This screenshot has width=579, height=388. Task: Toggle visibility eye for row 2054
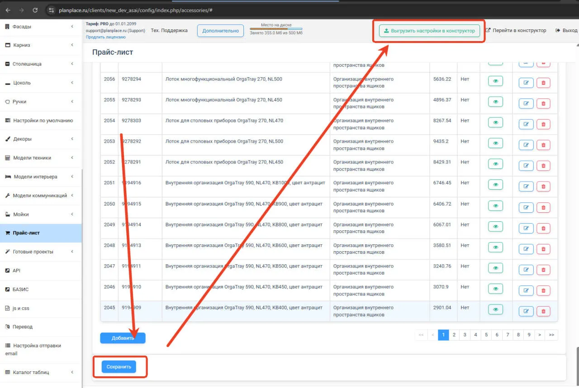[x=496, y=122]
